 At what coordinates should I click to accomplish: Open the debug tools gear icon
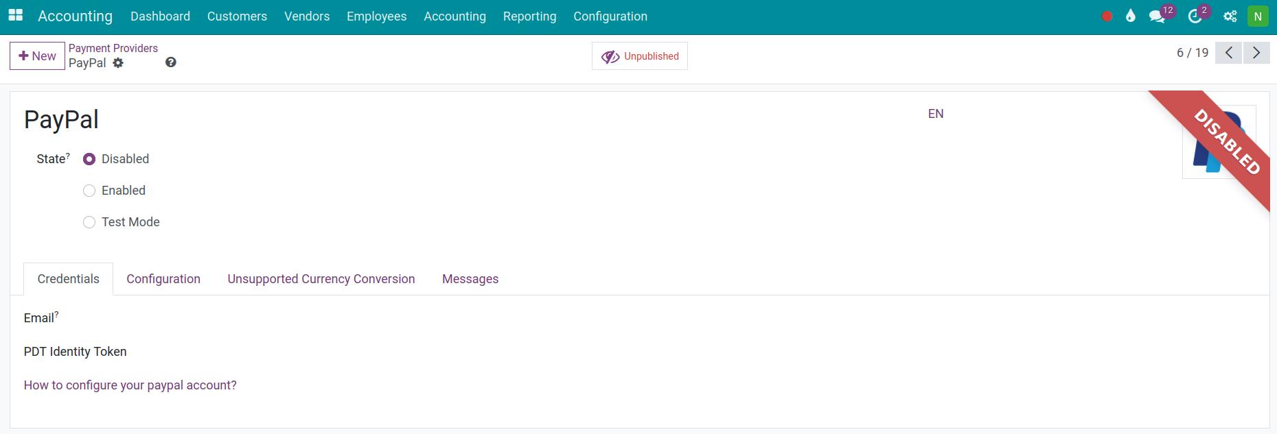pos(1230,16)
